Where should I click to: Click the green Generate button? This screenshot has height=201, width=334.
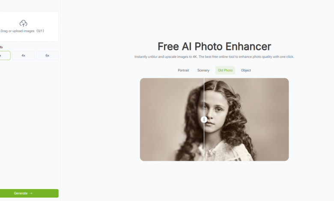(29, 193)
